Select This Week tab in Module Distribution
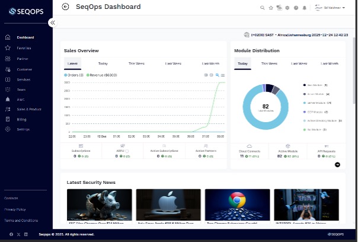This screenshot has width=358, height=242. (x=269, y=63)
